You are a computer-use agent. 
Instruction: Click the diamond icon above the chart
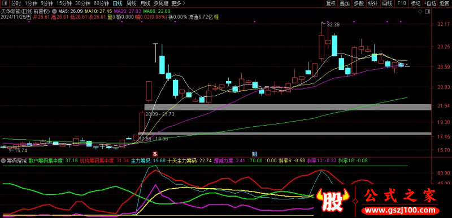(x=420, y=11)
